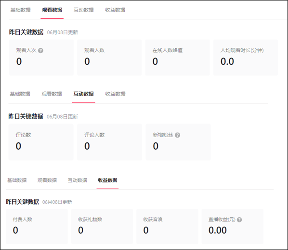Click the 评论数 data card
288x250 pixels.
pos(41,142)
